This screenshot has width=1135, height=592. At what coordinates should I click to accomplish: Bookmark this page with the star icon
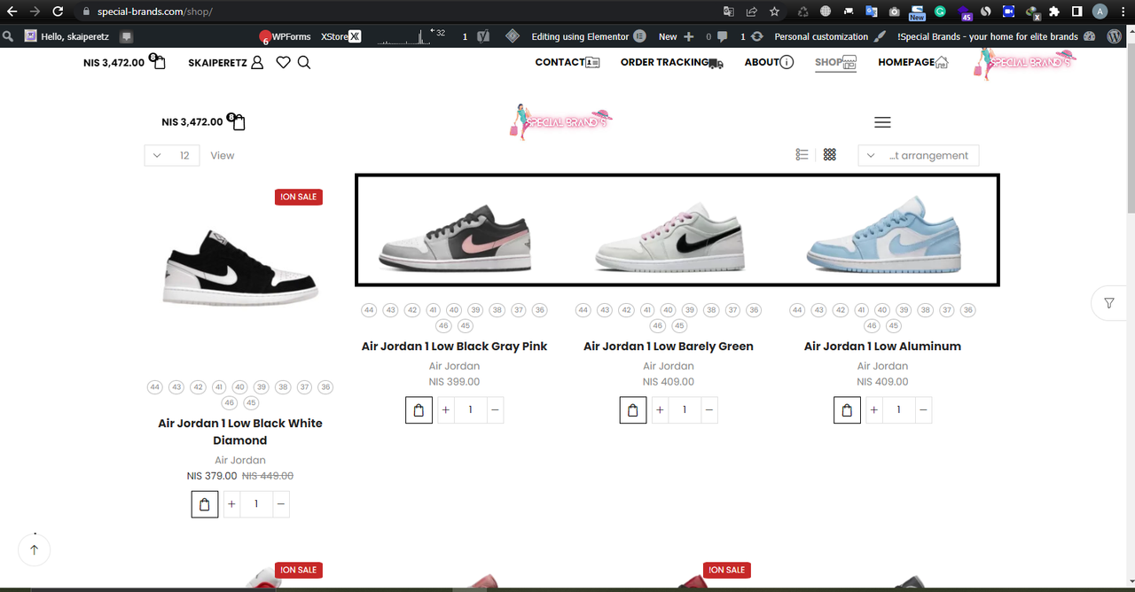[x=774, y=12]
